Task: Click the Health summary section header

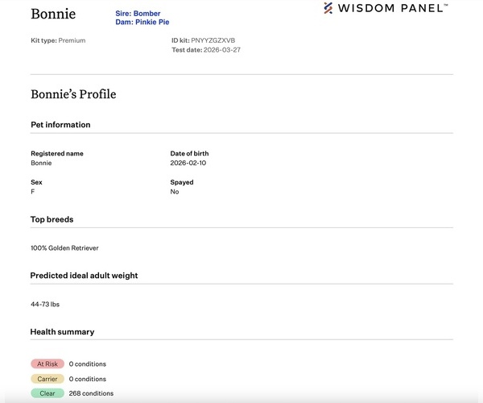Action: [62, 332]
